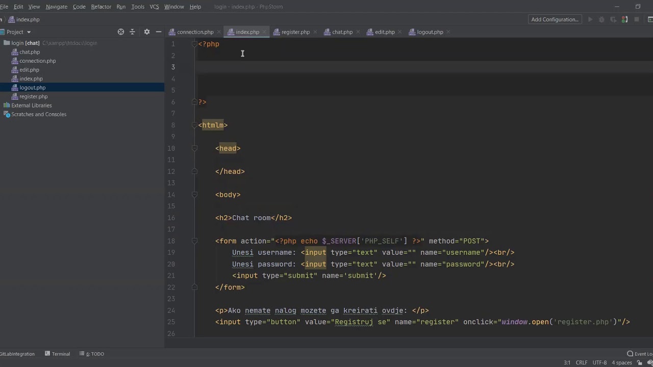Click the Stop square icon
This screenshot has width=653, height=367.
pyautogui.click(x=637, y=19)
